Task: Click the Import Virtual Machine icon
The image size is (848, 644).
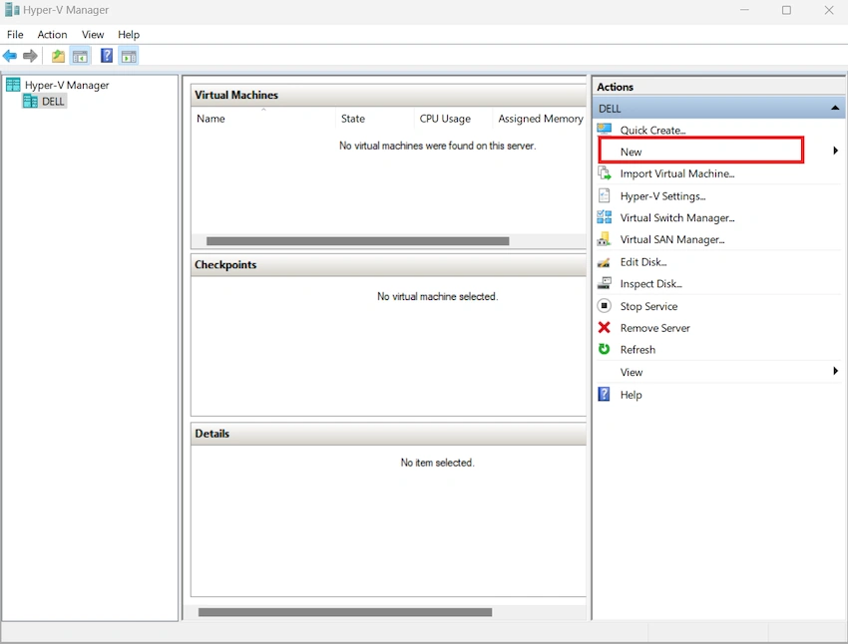Action: [x=605, y=172]
